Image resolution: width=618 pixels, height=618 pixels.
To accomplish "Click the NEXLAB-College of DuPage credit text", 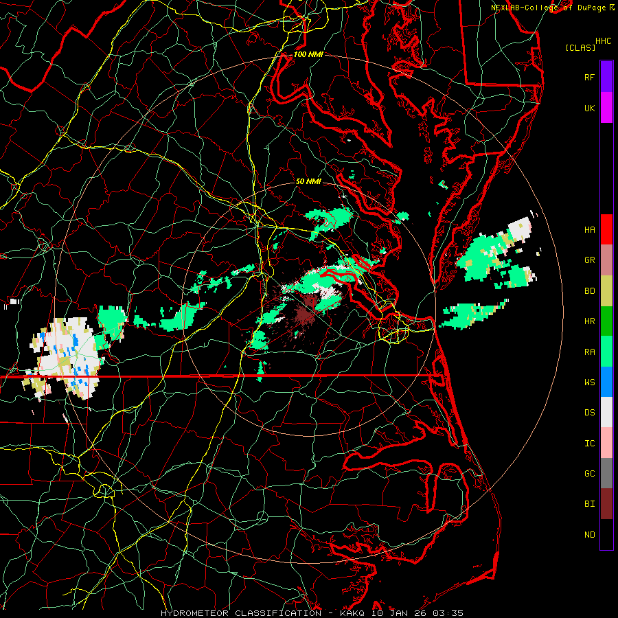I will pyautogui.click(x=548, y=8).
